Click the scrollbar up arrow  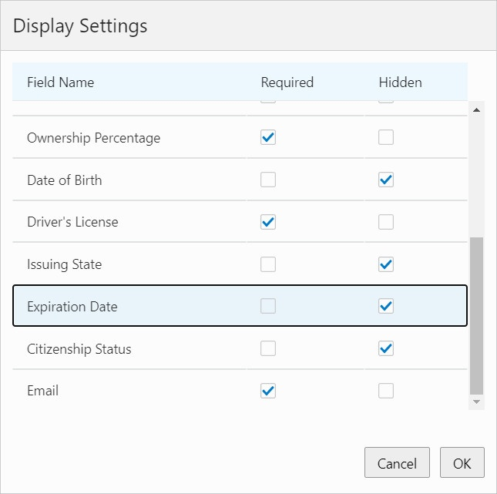476,110
